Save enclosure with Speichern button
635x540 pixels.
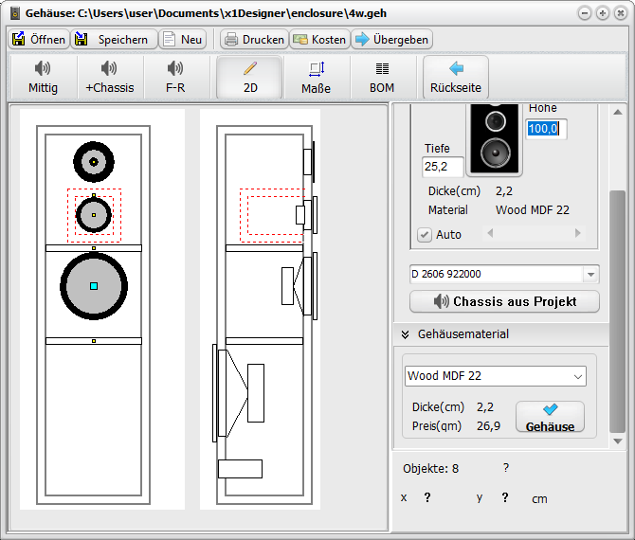pyautogui.click(x=112, y=40)
